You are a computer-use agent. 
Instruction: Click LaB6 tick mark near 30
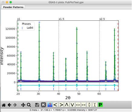tap(39, 89)
